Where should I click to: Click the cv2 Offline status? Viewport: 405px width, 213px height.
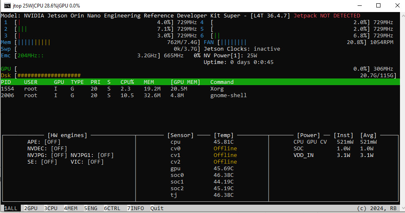tap(225, 162)
